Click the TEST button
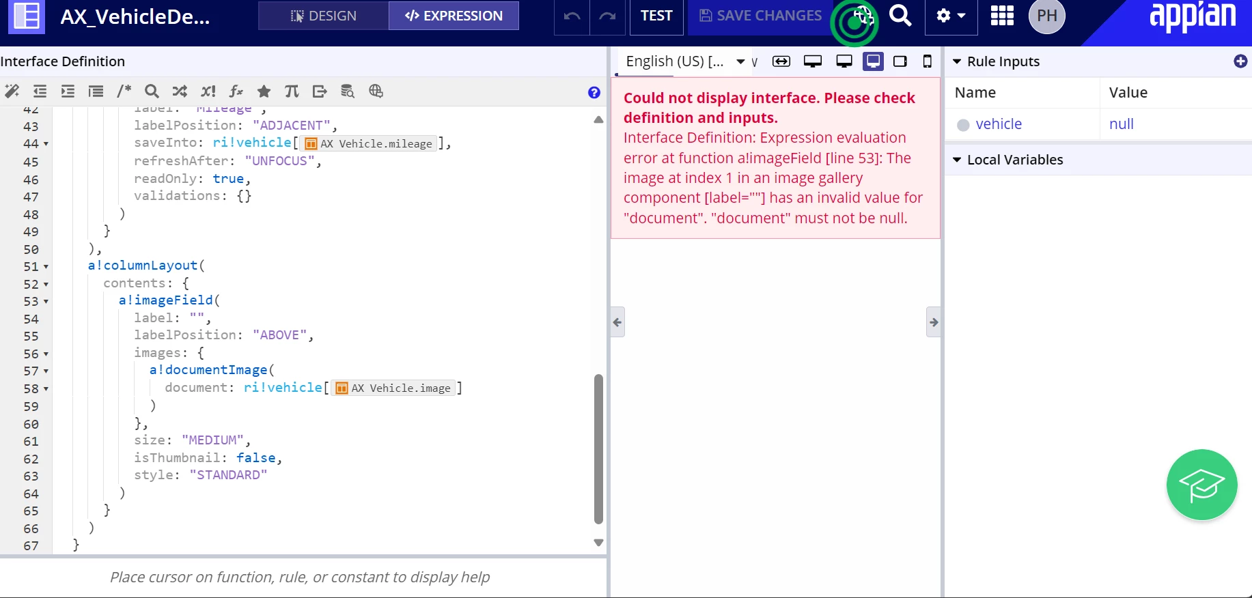Image resolution: width=1252 pixels, height=598 pixels. tap(656, 16)
